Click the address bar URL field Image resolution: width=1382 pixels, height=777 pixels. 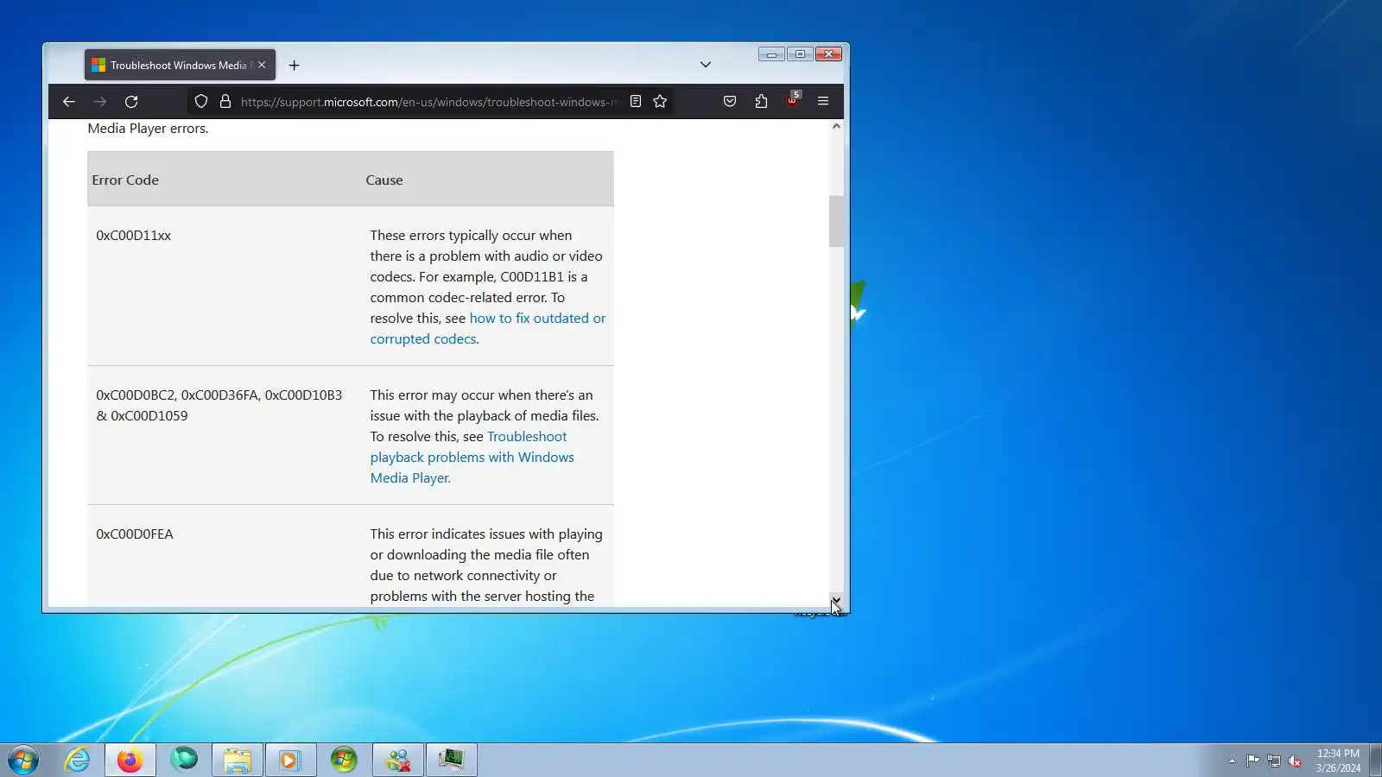click(429, 102)
